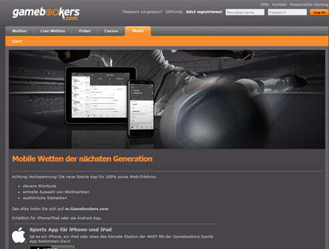Click the App Store download badge

52,247
